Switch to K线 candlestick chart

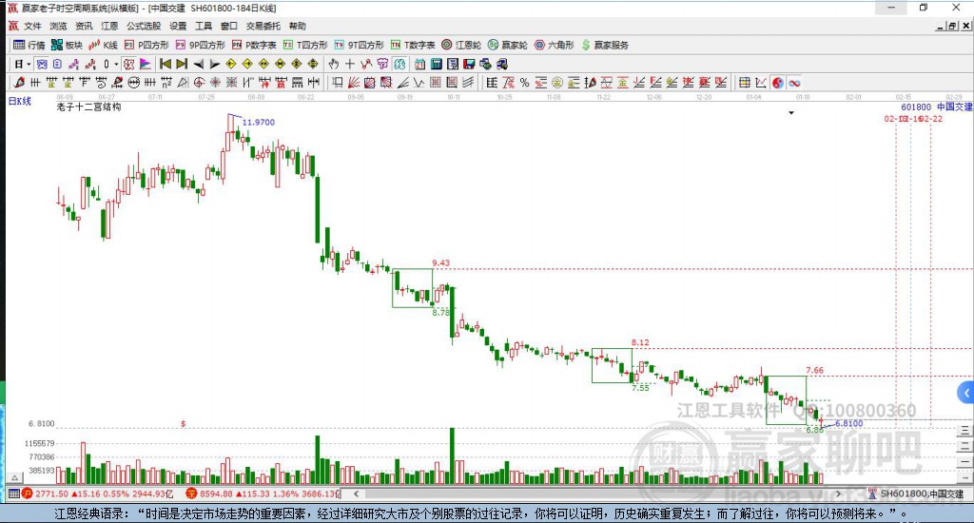[x=104, y=45]
